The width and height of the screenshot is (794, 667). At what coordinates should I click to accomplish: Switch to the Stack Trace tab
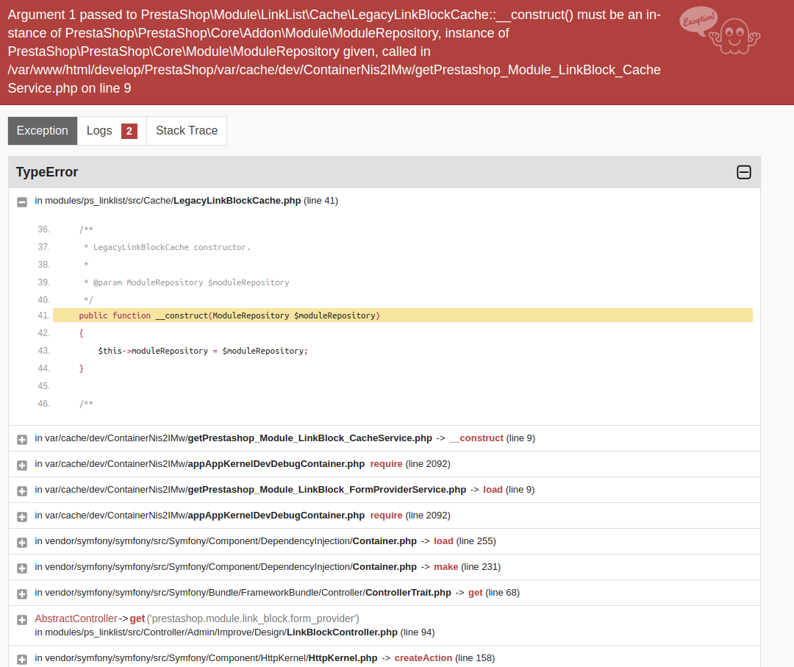(187, 130)
